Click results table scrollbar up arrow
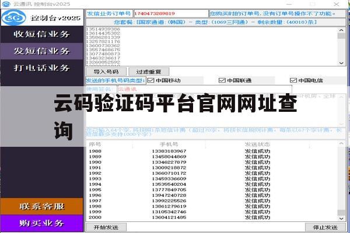Image resolution: width=350 pixels, height=233 pixels. point(341,143)
